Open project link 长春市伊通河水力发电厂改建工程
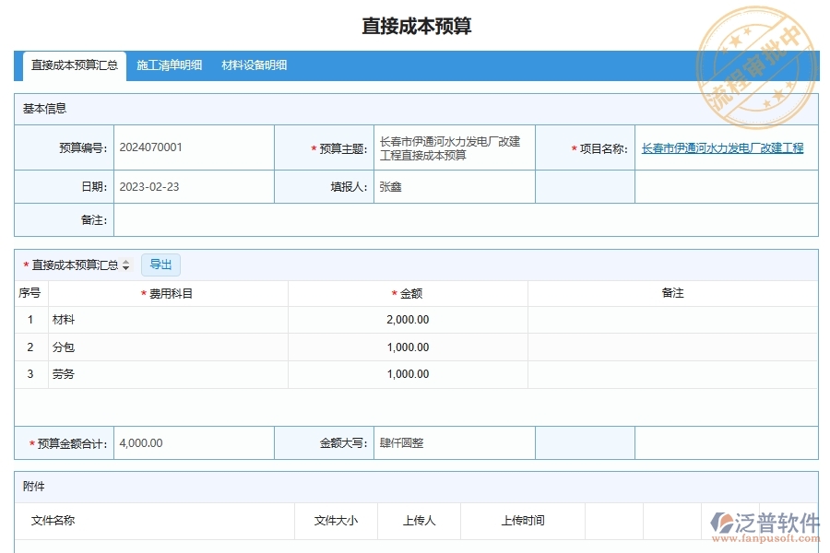Viewport: 830px width, 553px height. tap(723, 147)
